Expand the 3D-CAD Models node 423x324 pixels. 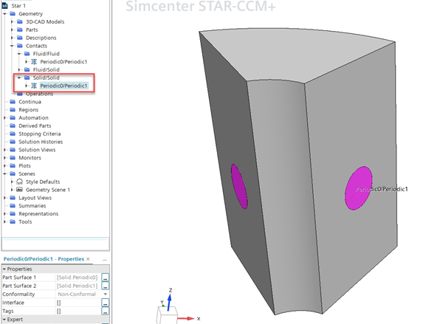pos(12,21)
